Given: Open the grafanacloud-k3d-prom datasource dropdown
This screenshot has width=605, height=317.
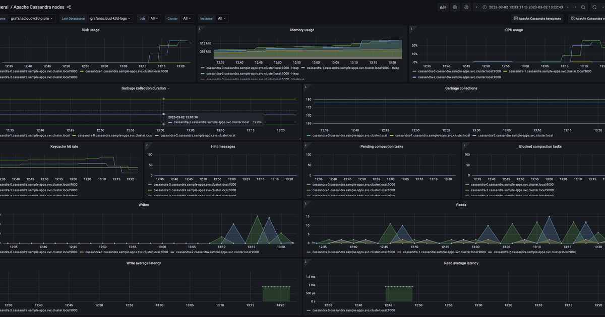Looking at the screenshot, I should (x=31, y=19).
